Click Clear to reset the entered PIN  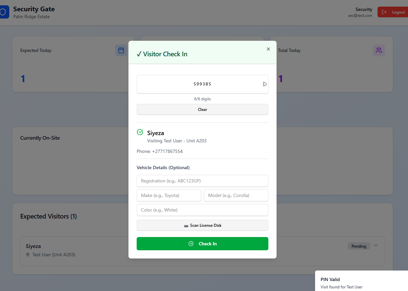coord(202,109)
